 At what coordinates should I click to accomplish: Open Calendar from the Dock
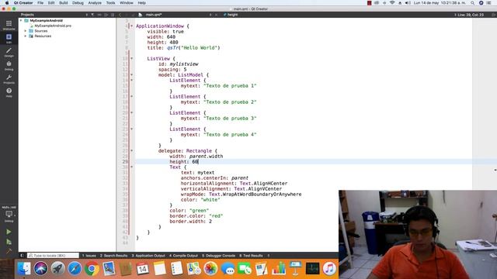click(x=143, y=269)
